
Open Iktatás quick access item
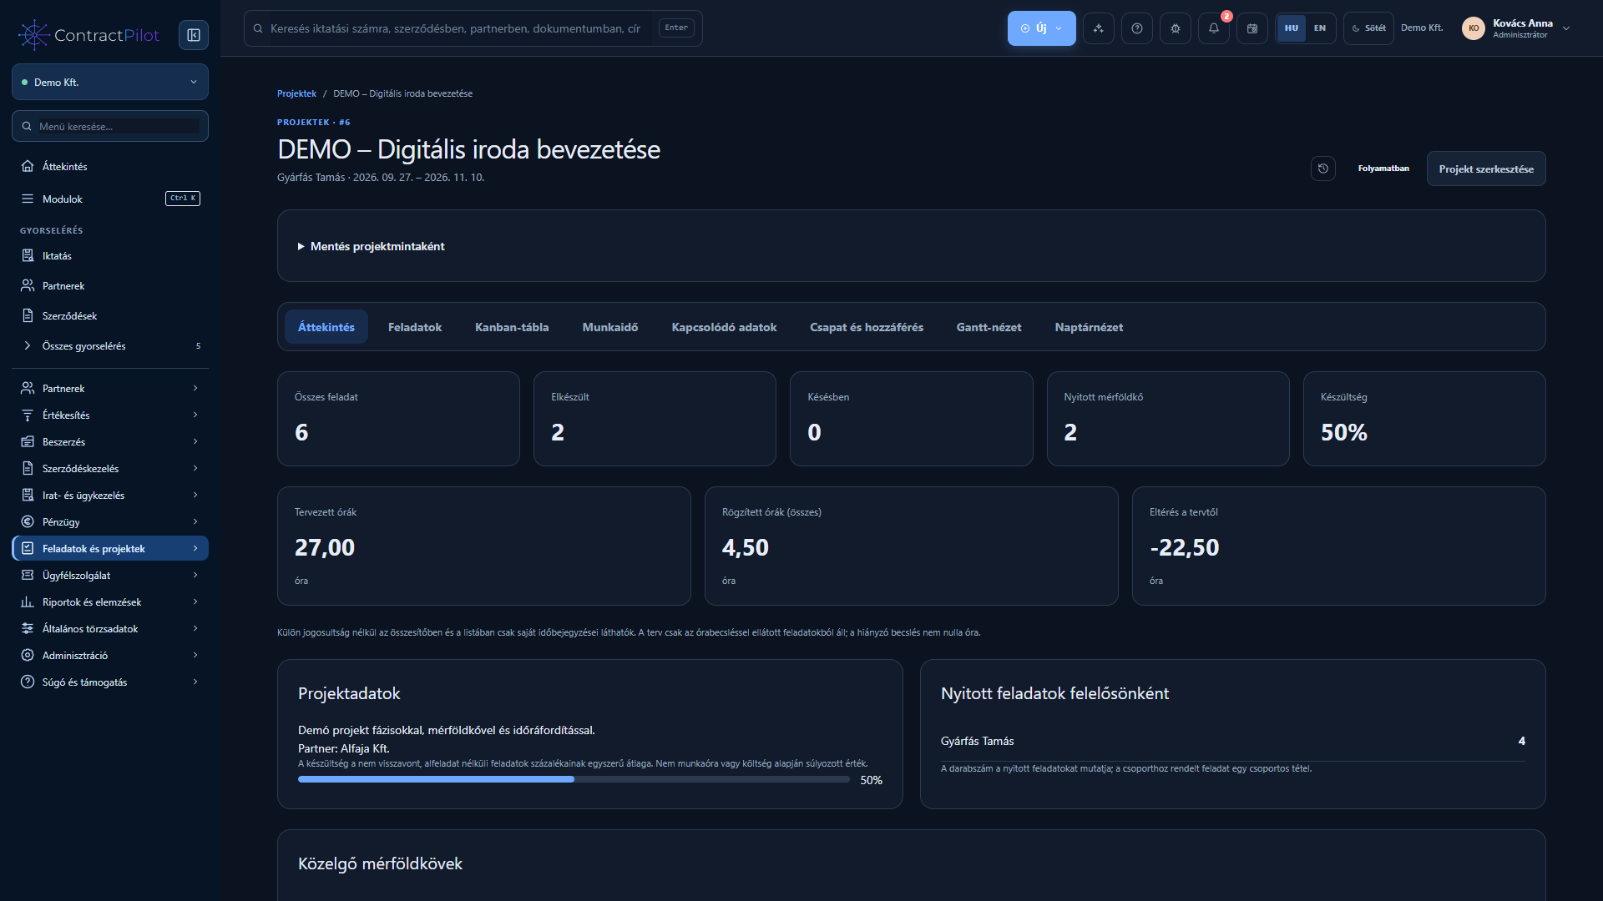(110, 256)
